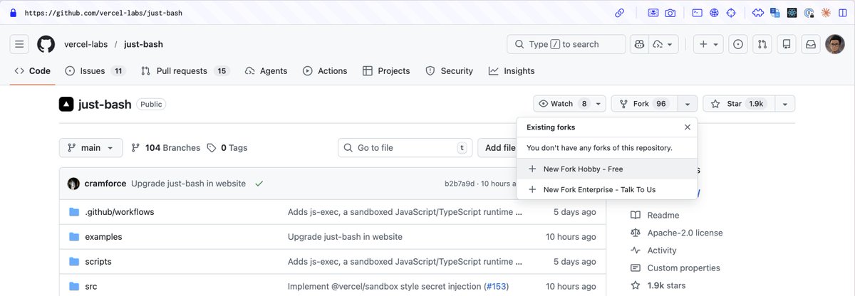Open the scripts folder
The width and height of the screenshot is (855, 296).
pos(98,261)
